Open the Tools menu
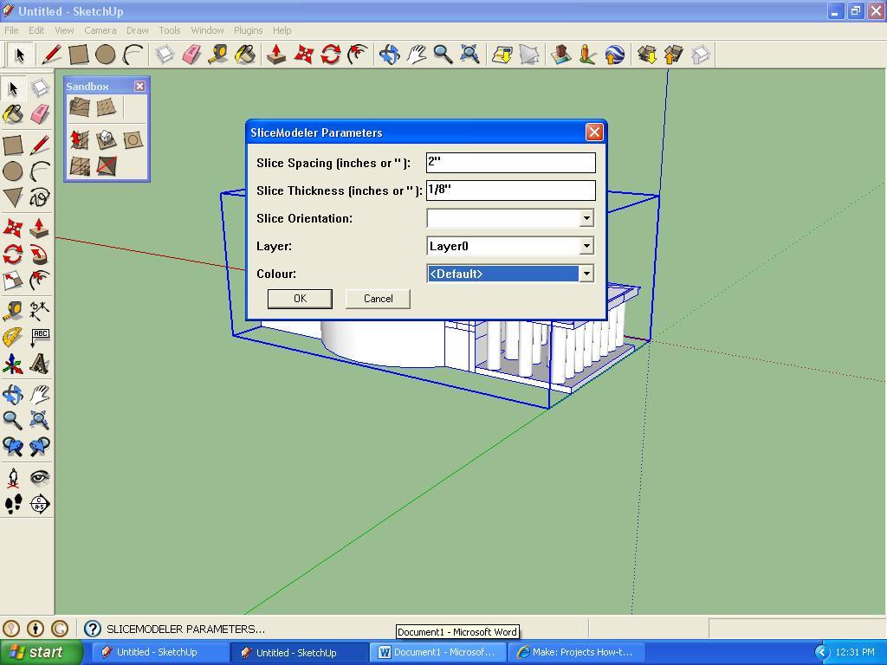887x665 pixels. [x=169, y=30]
